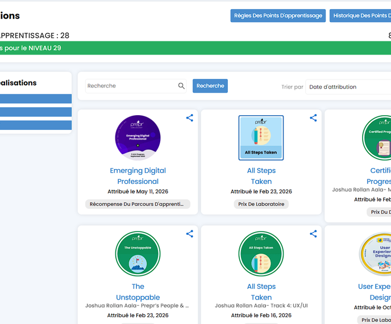Click the Prix De Laboratoire tag under All Steps Taken
This screenshot has height=324, width=391.
click(x=261, y=204)
